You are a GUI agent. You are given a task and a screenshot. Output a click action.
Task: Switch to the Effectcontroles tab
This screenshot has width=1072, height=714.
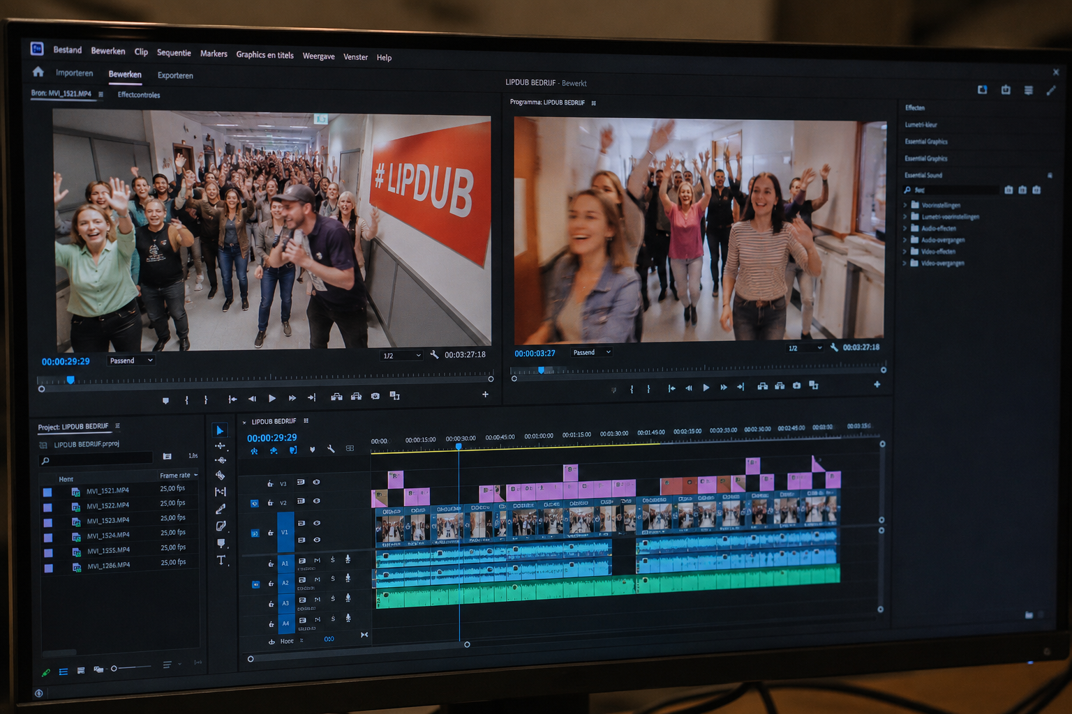click(139, 95)
